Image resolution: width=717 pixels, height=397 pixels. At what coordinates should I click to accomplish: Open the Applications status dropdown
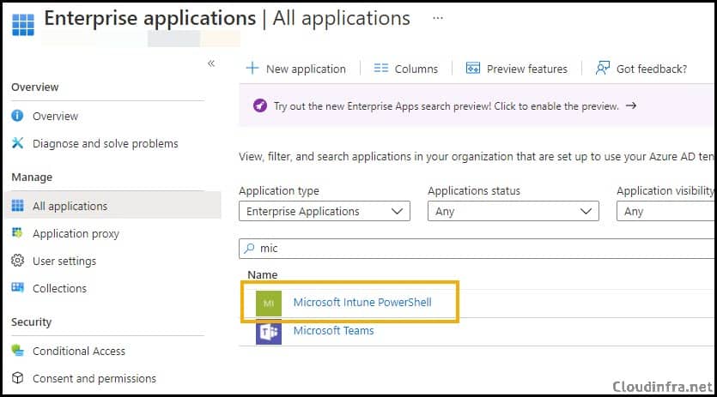[513, 211]
